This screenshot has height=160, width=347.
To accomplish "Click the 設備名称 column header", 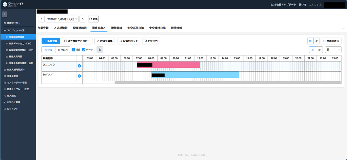I will point(59,58).
